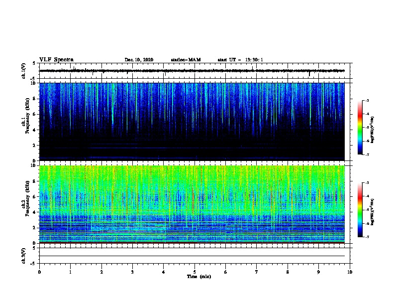
Task: Click the flat ch.3 voltage trace line
Action: tap(192, 256)
